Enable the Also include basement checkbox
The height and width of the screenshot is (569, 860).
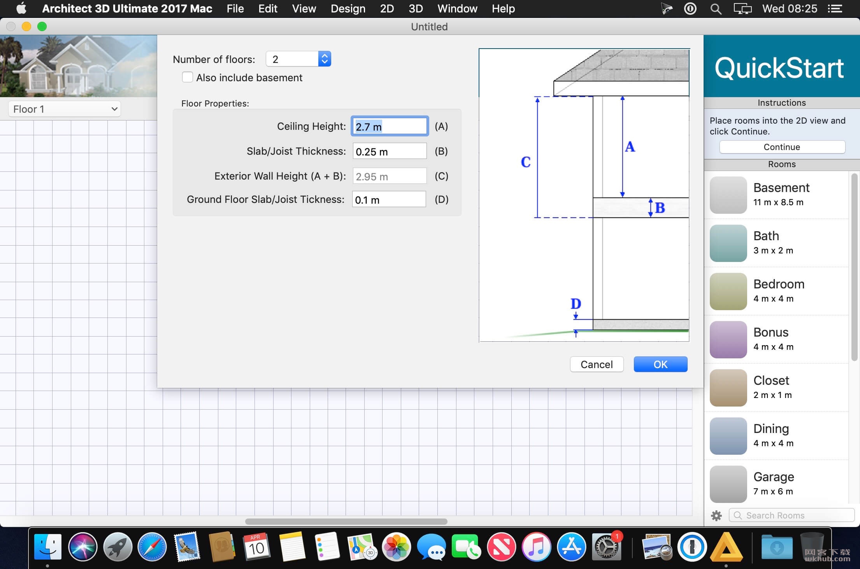coord(187,77)
